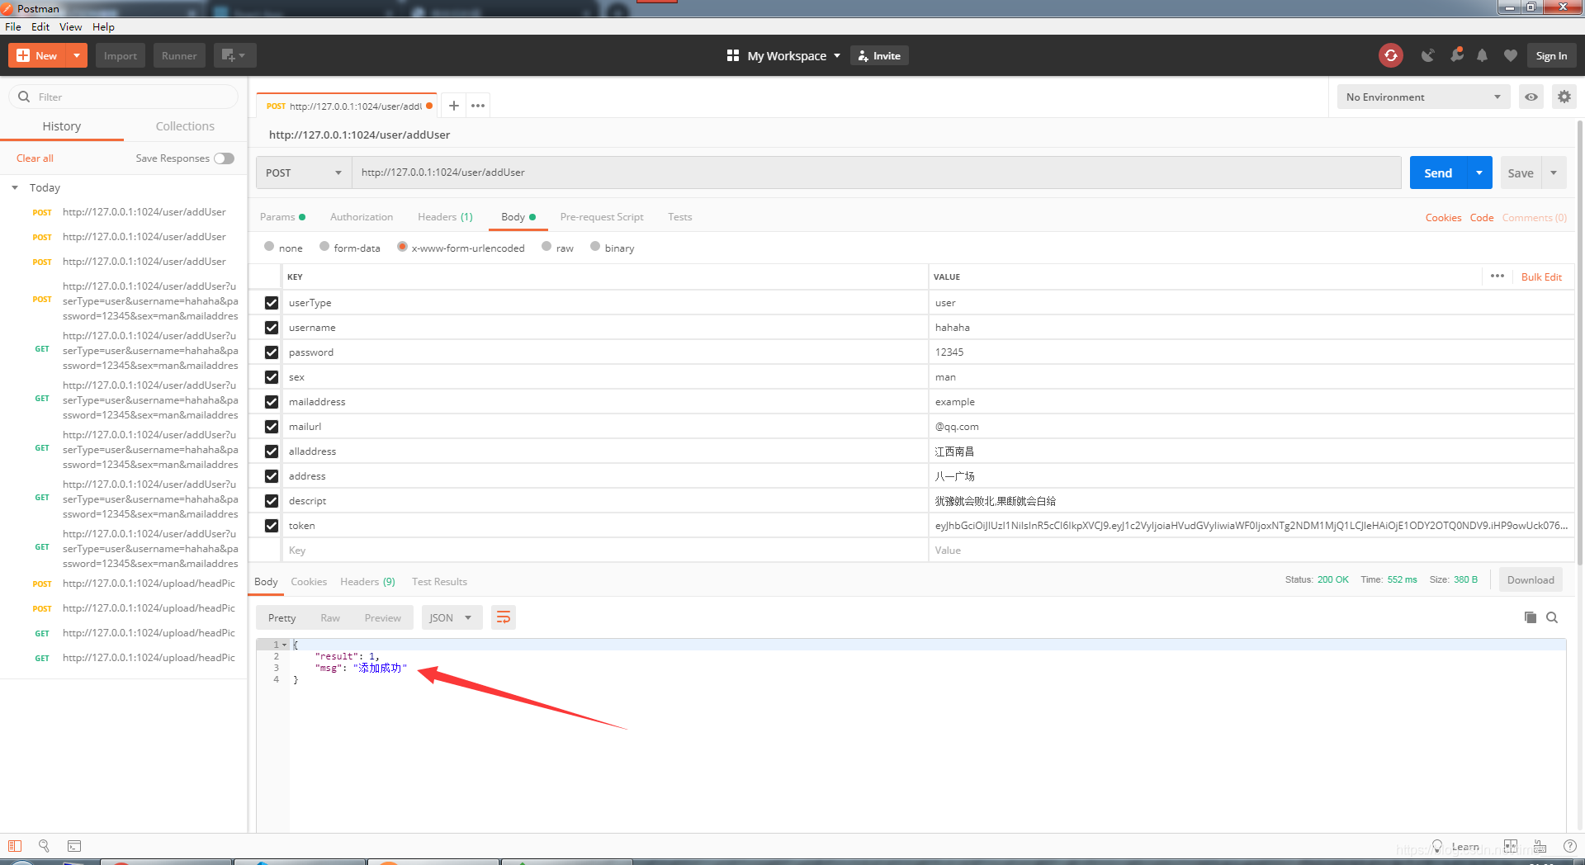Viewport: 1585px width, 865px height.
Task: Click the sync status icon in header
Action: point(1391,55)
